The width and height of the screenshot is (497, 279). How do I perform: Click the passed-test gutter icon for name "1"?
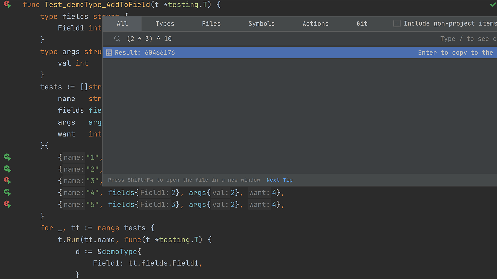[x=7, y=157]
